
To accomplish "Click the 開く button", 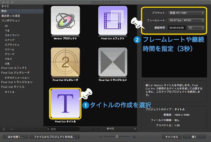I will [194, 137].
